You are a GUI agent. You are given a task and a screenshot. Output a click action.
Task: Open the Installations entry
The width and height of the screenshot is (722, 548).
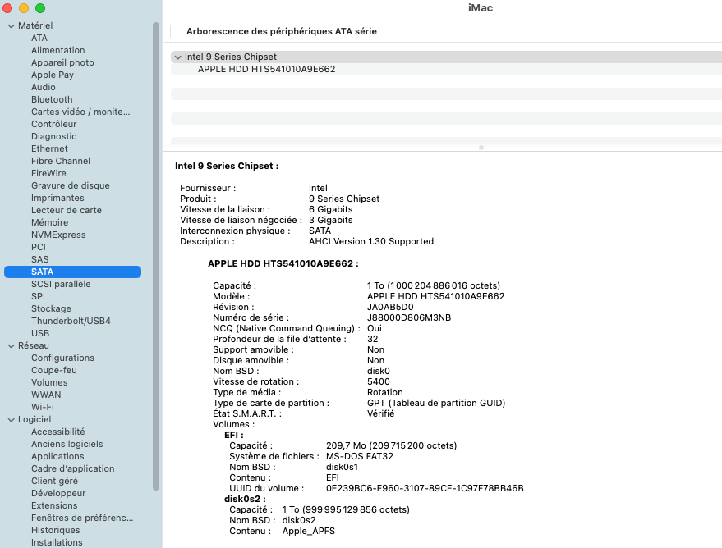57,542
